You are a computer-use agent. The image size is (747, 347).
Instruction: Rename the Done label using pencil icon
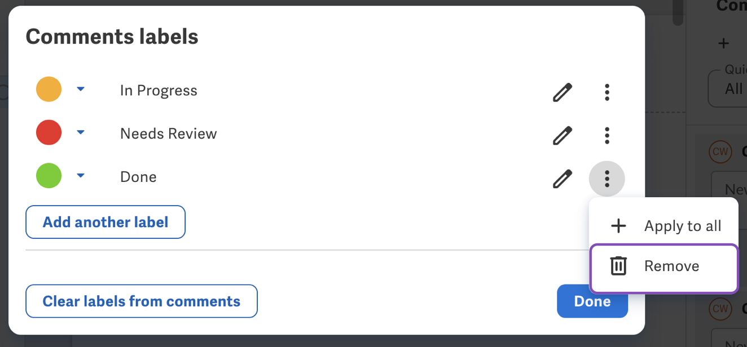click(562, 179)
